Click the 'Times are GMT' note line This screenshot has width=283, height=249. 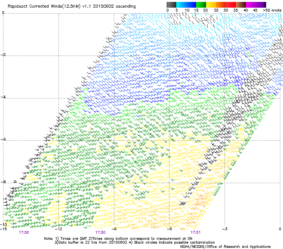point(118,239)
